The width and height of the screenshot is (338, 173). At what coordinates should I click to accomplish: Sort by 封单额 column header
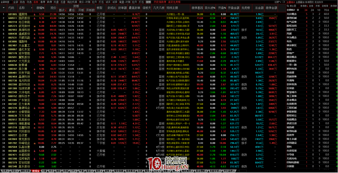[x=122, y=8]
